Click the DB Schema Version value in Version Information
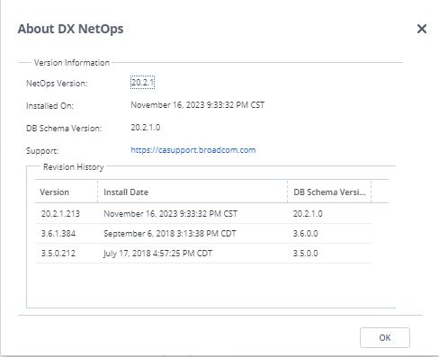The height and width of the screenshot is (357, 439). [x=146, y=128]
